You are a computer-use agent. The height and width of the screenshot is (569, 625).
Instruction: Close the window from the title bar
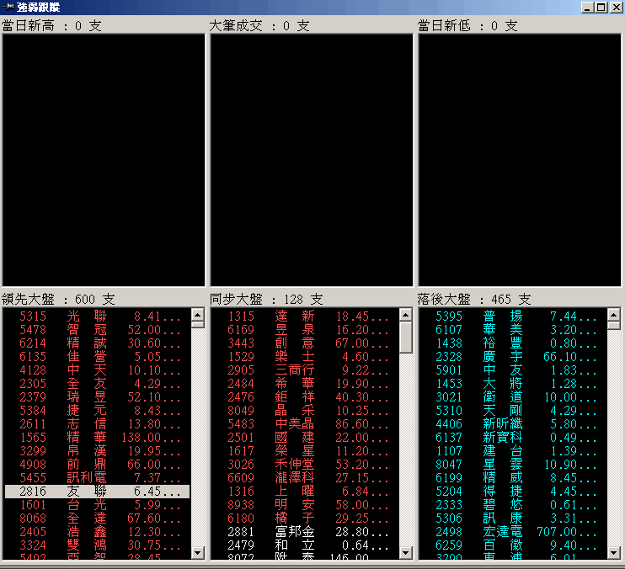pyautogui.click(x=615, y=7)
